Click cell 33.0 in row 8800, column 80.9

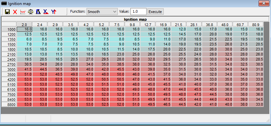[256, 105]
